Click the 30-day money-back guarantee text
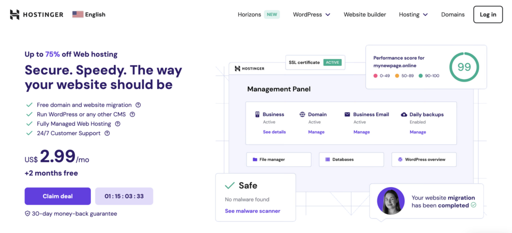 point(74,213)
